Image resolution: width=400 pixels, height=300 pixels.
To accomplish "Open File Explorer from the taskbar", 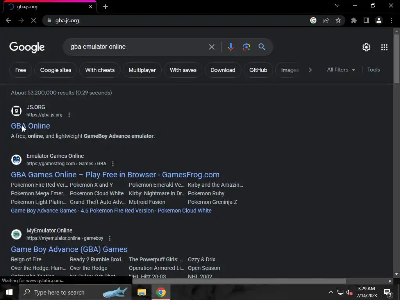I will coord(141,292).
